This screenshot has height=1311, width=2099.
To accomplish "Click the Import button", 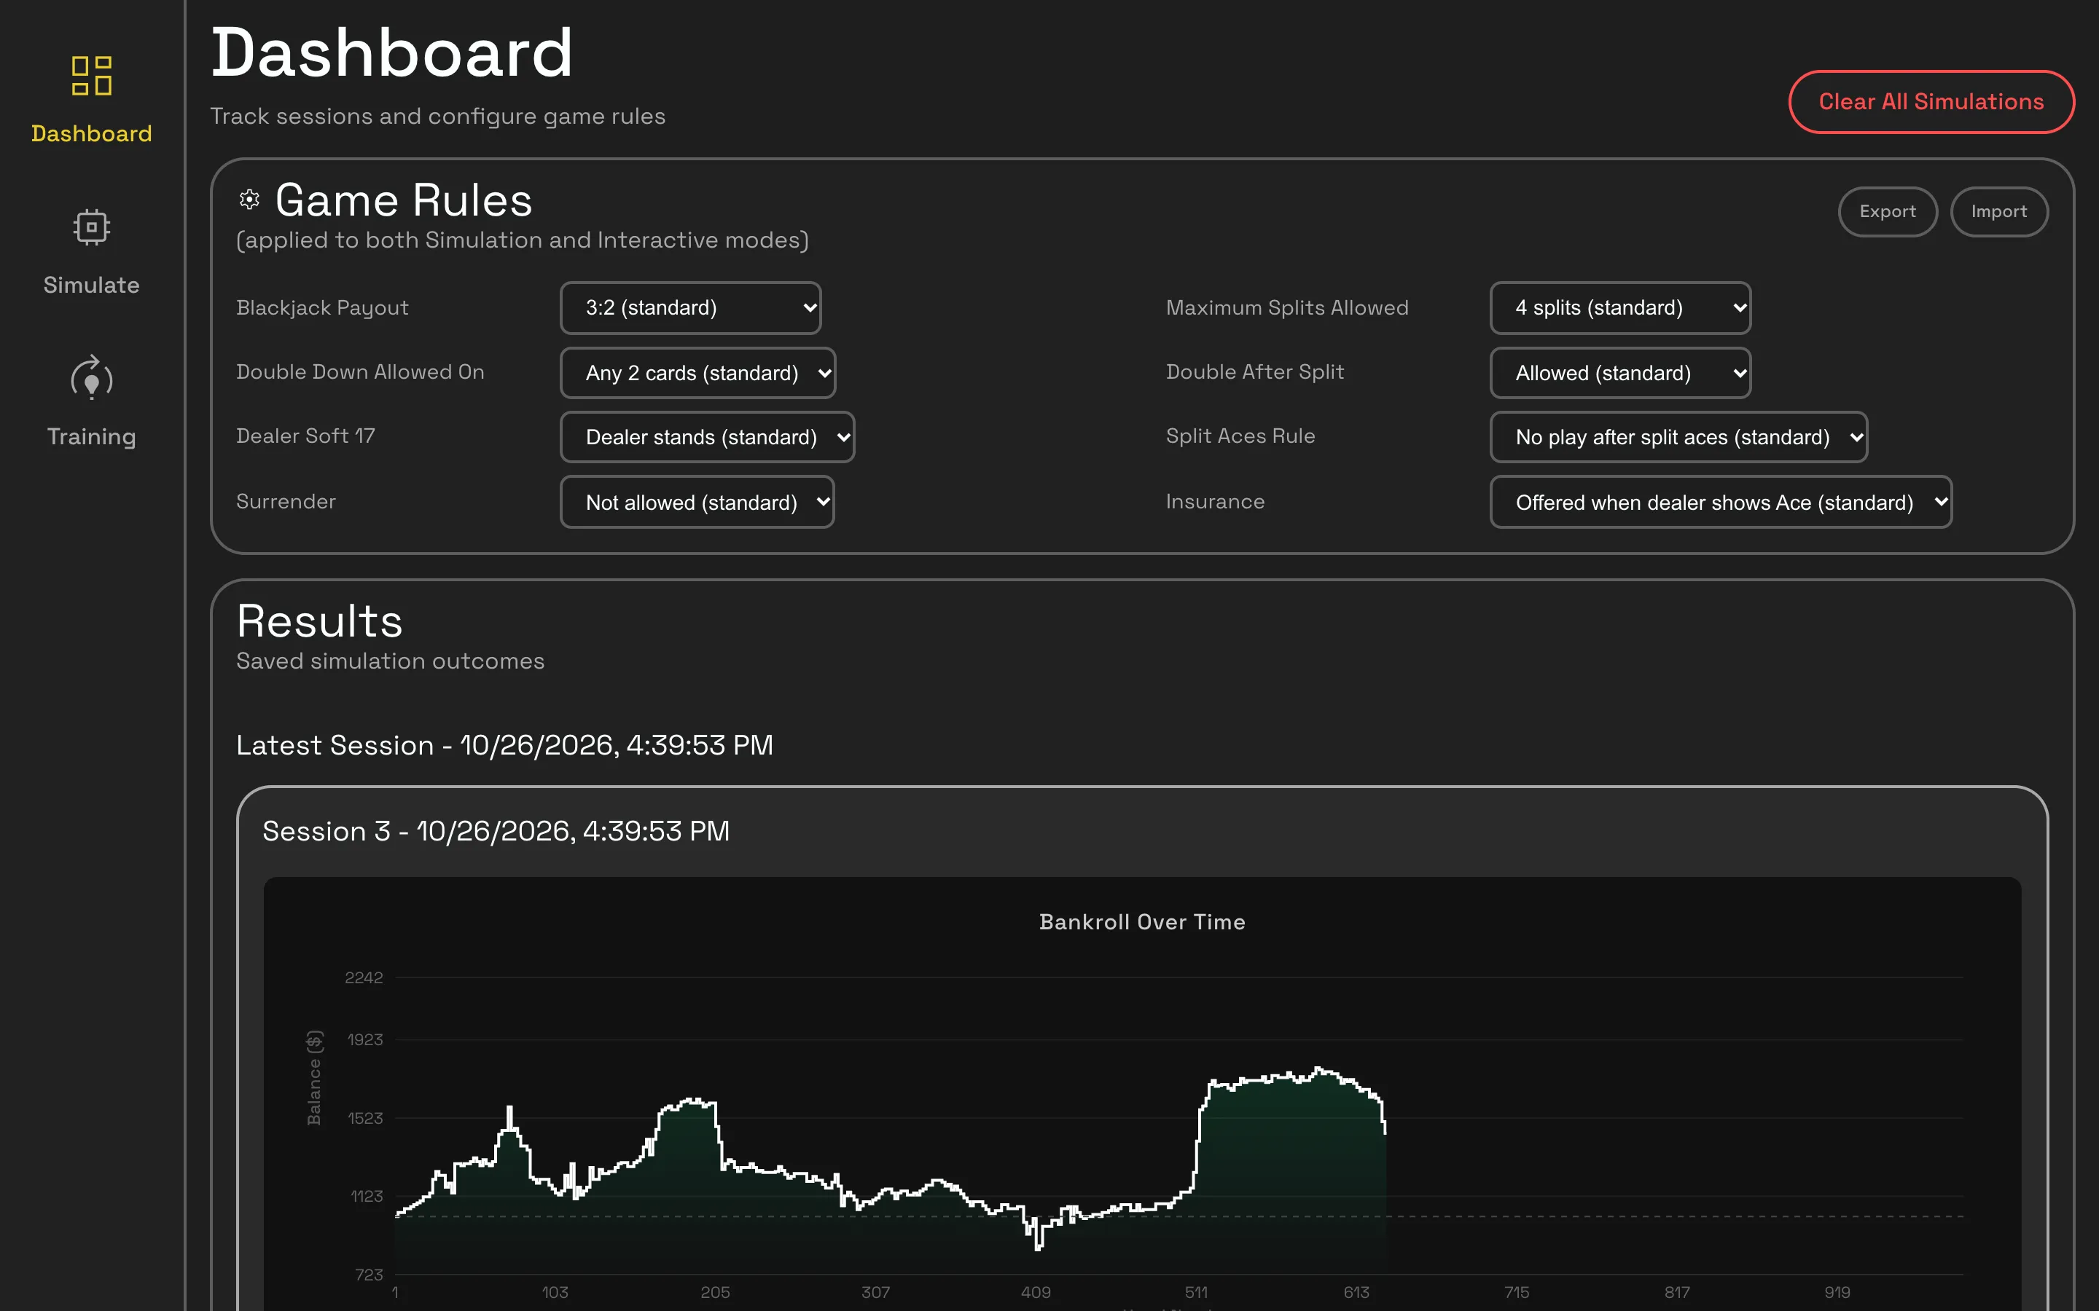I will click(1999, 211).
